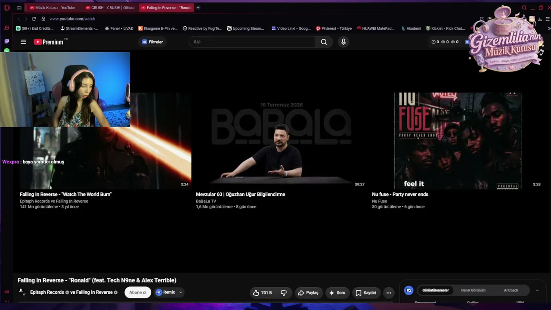Open the Mevzular 60 | Oğuzhan Uğur Bilgilendirme title
This screenshot has height=310, width=551.
[241, 194]
